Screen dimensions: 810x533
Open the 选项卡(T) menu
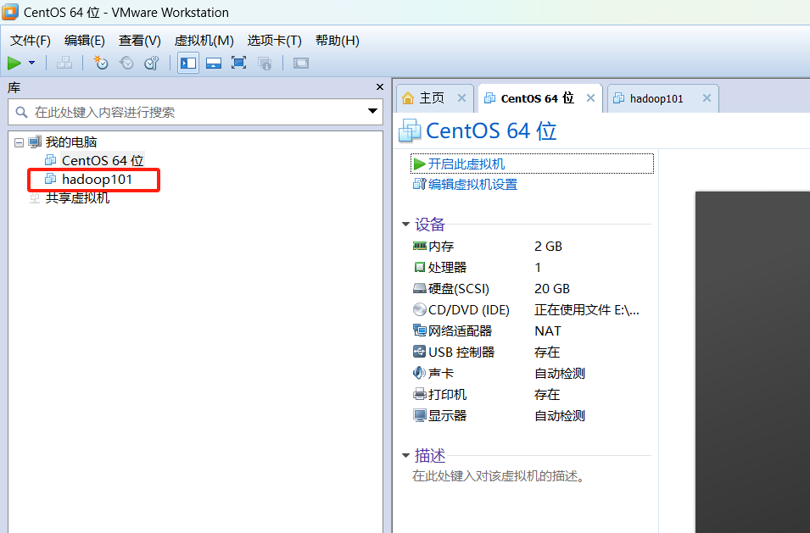(274, 40)
